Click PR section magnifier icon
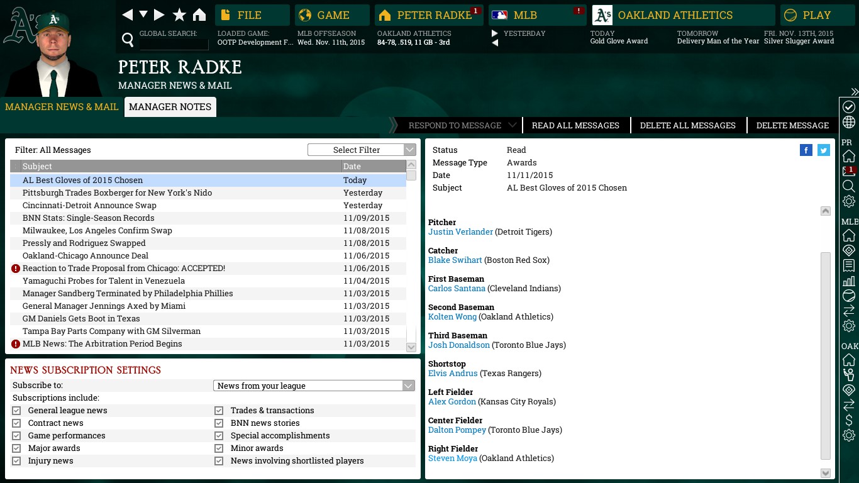This screenshot has width=859, height=483. pos(849,186)
